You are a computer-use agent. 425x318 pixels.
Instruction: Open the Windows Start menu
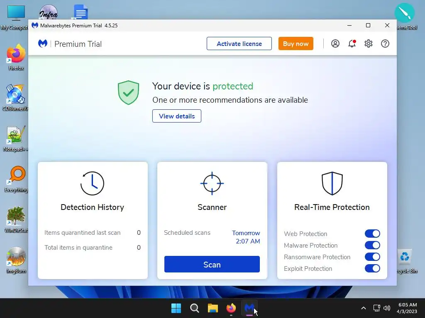pos(176,308)
